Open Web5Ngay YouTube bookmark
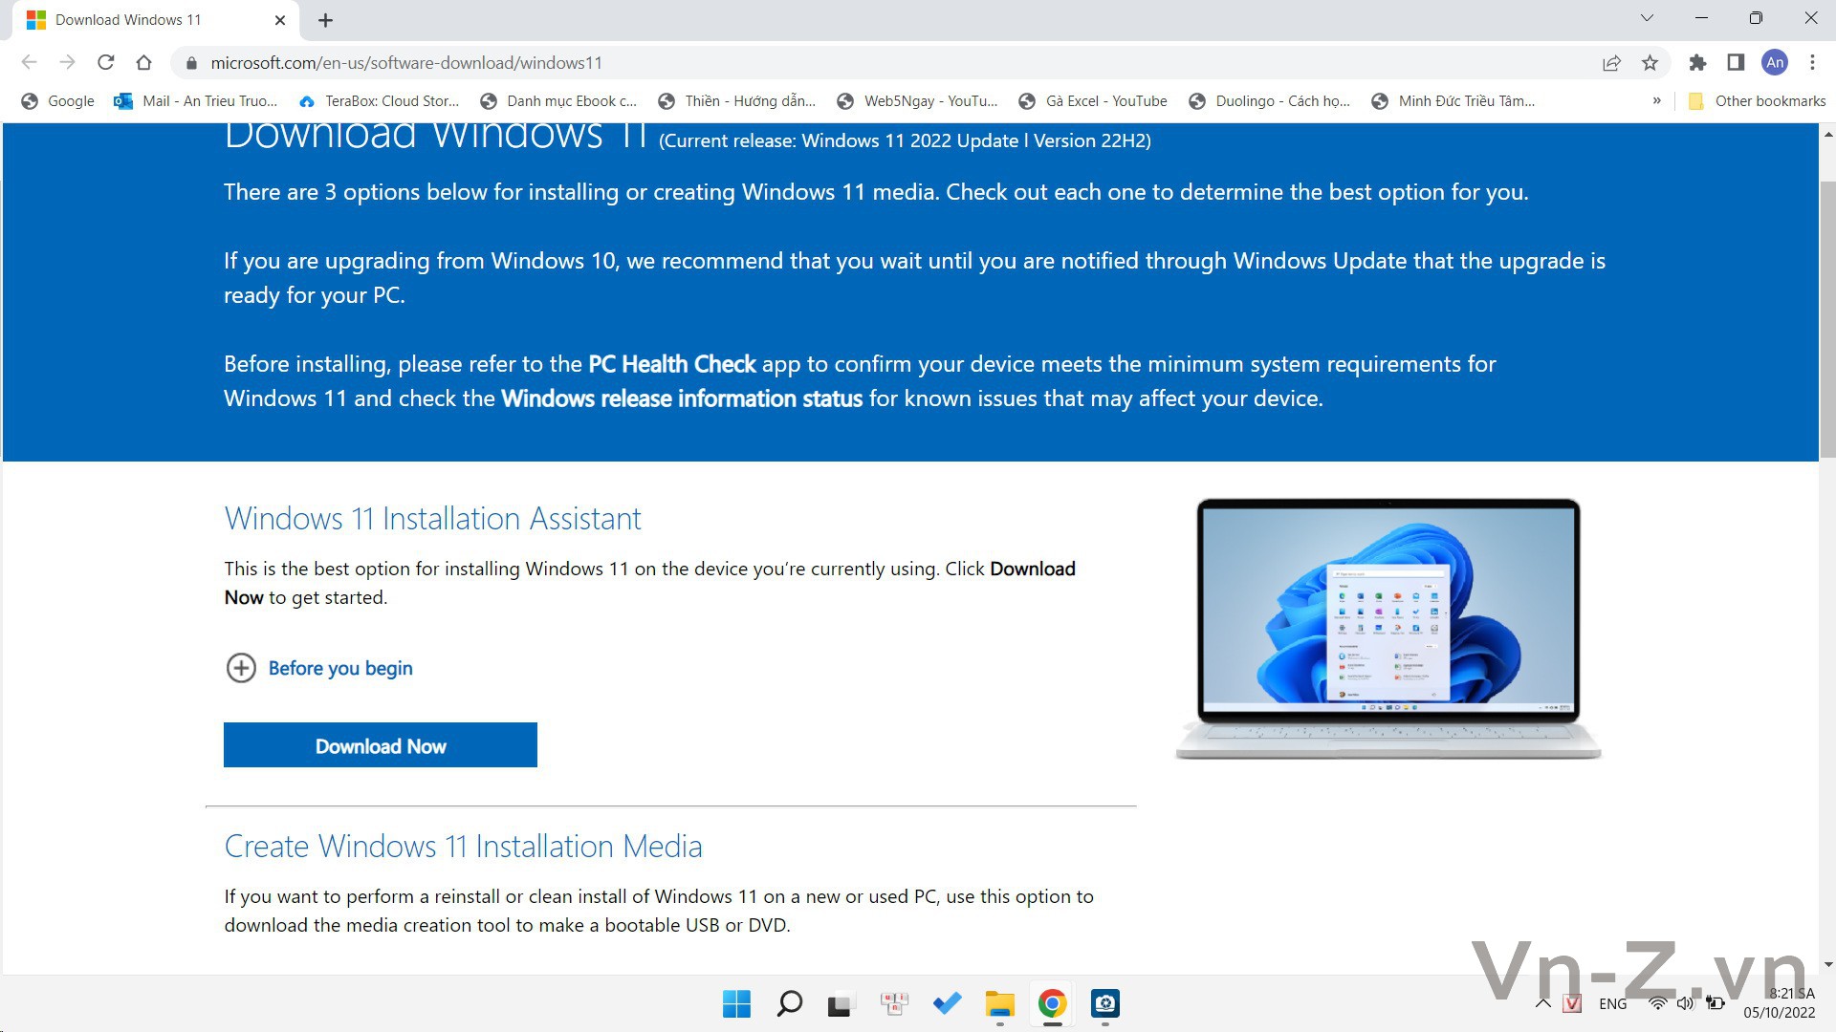1836x1032 pixels. [x=917, y=101]
